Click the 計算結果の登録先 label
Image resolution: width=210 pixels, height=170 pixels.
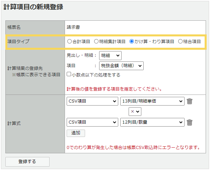(x=25, y=68)
